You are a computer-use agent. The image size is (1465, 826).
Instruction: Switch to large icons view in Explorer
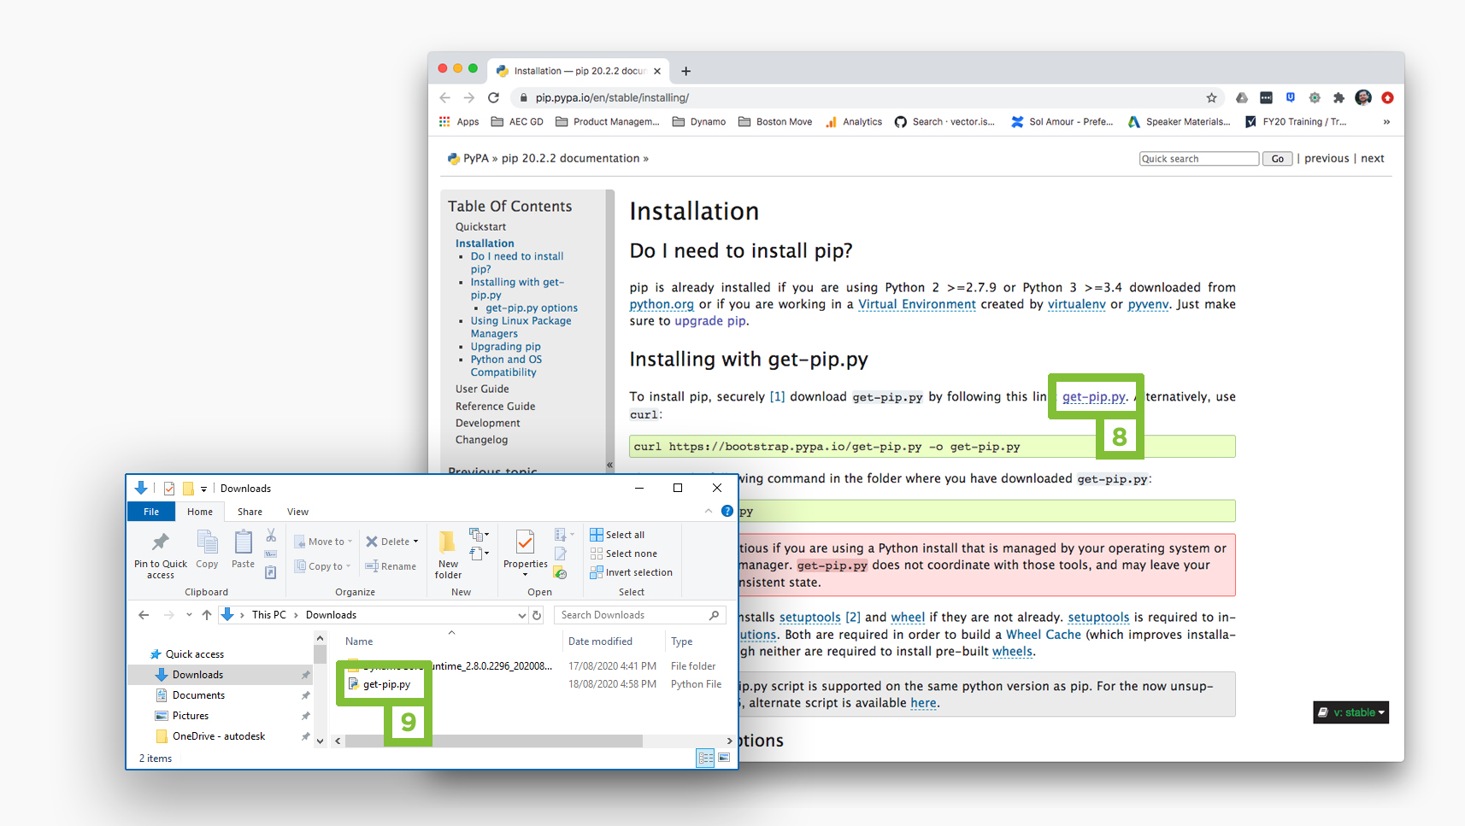[x=724, y=758]
